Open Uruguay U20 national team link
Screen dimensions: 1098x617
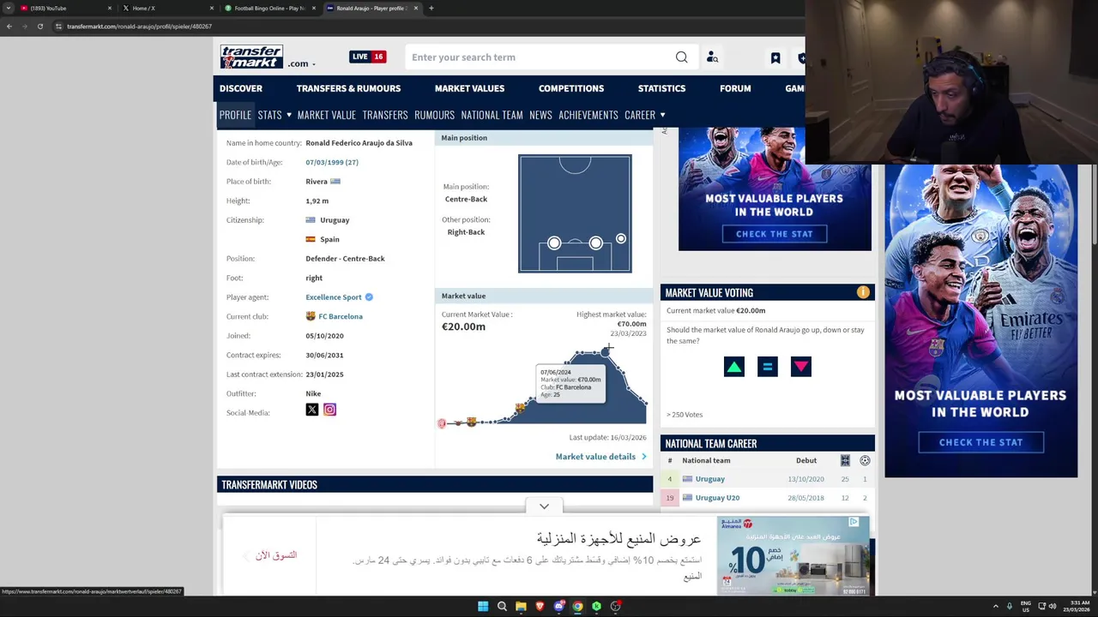click(717, 498)
